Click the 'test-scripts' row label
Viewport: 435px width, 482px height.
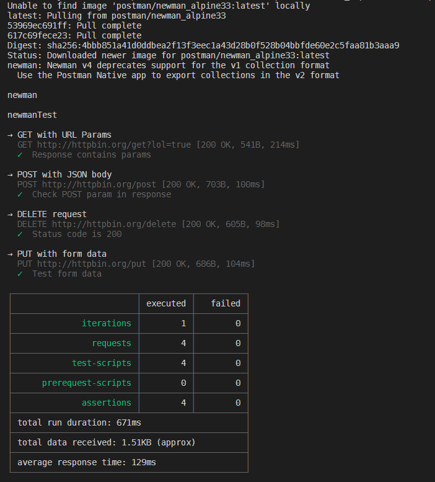(102, 363)
